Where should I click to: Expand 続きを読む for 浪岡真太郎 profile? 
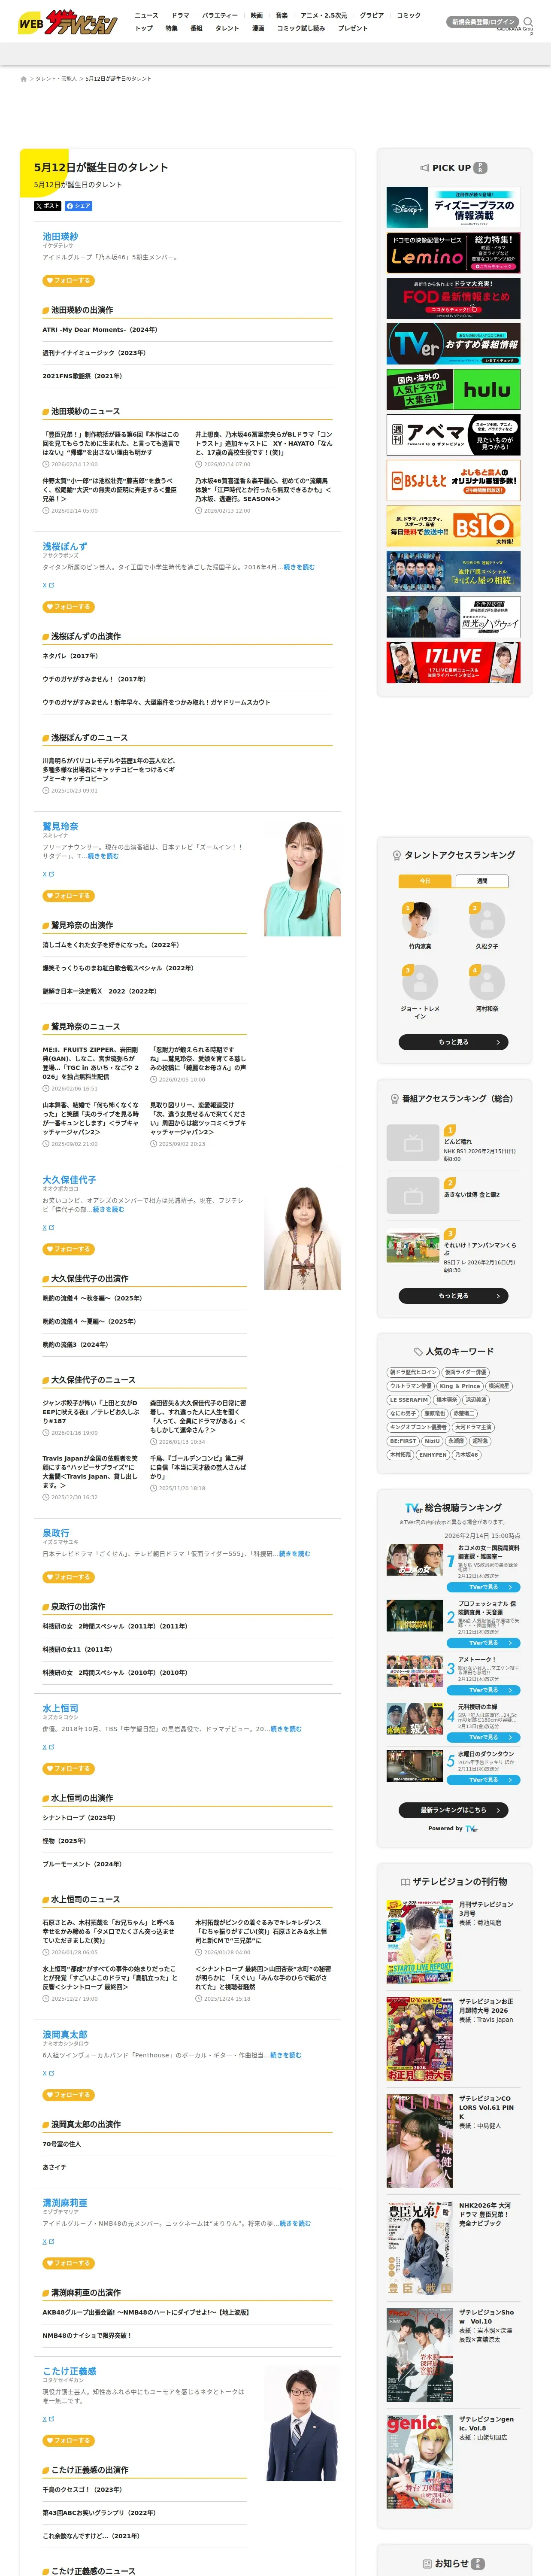pyautogui.click(x=285, y=2055)
